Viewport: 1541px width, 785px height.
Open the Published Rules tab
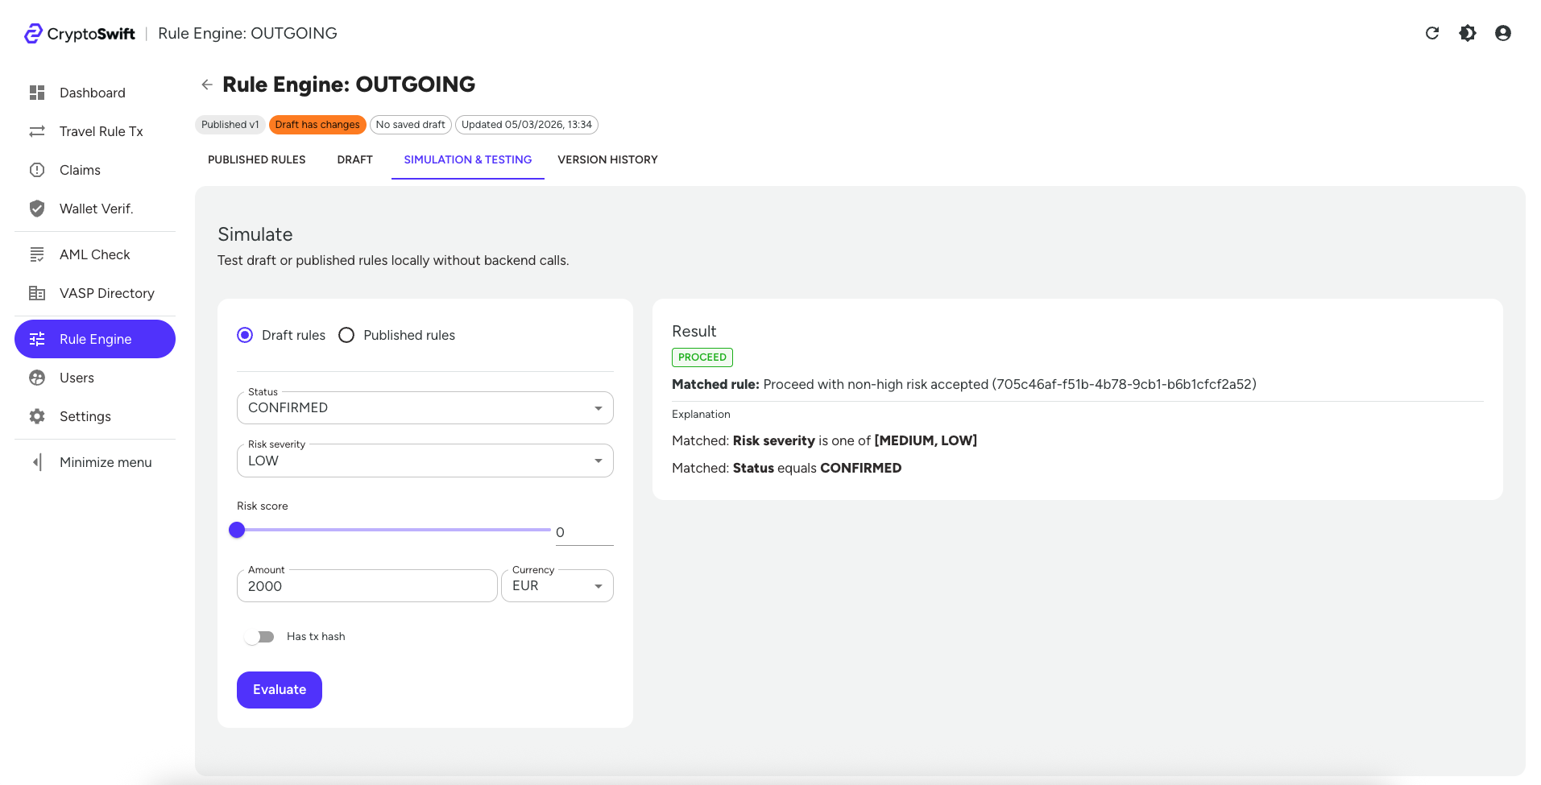256,159
